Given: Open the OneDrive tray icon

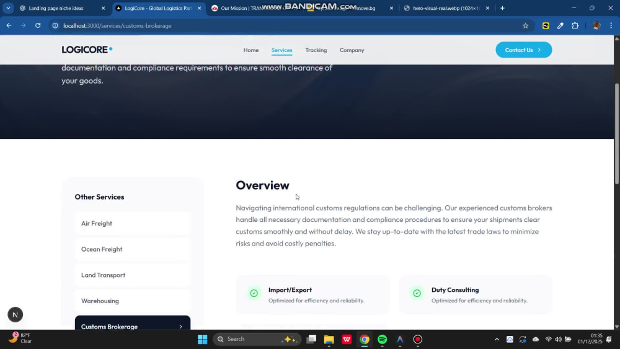Looking at the screenshot, I should (536, 339).
